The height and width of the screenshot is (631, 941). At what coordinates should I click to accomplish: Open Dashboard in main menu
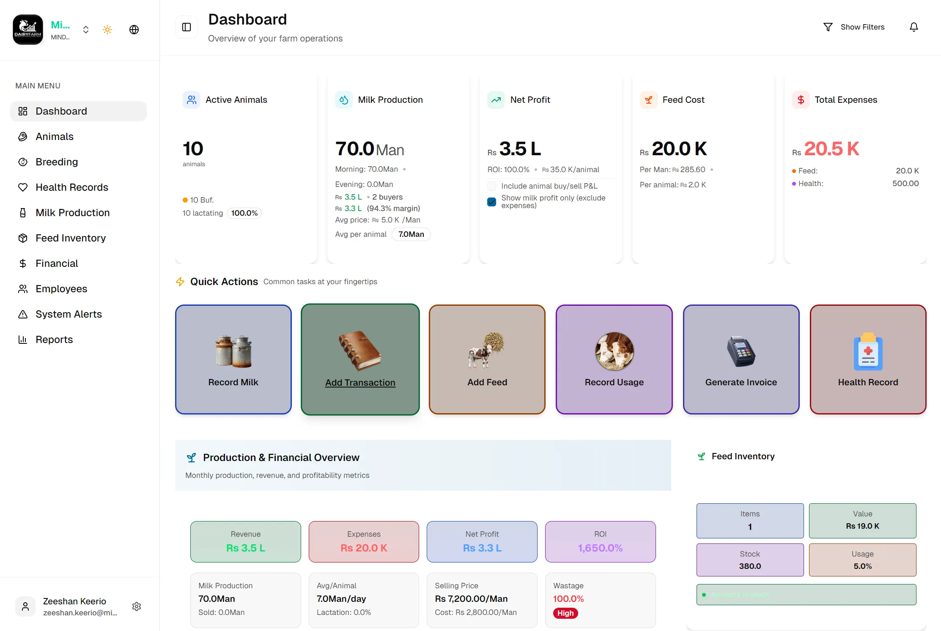point(79,111)
